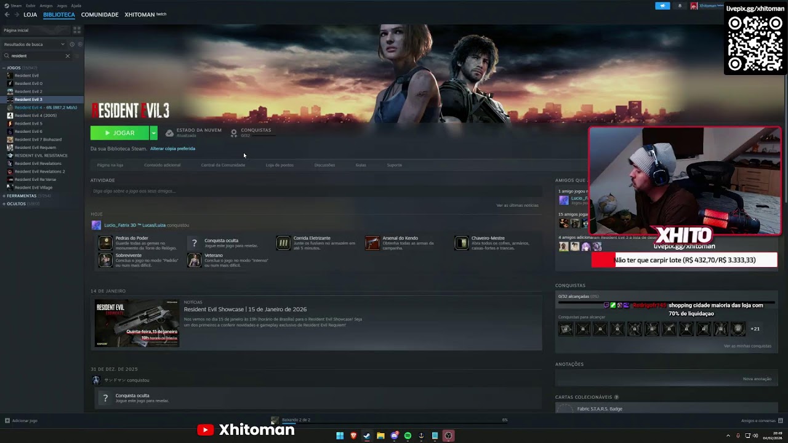Click the download progress bar

point(395,423)
